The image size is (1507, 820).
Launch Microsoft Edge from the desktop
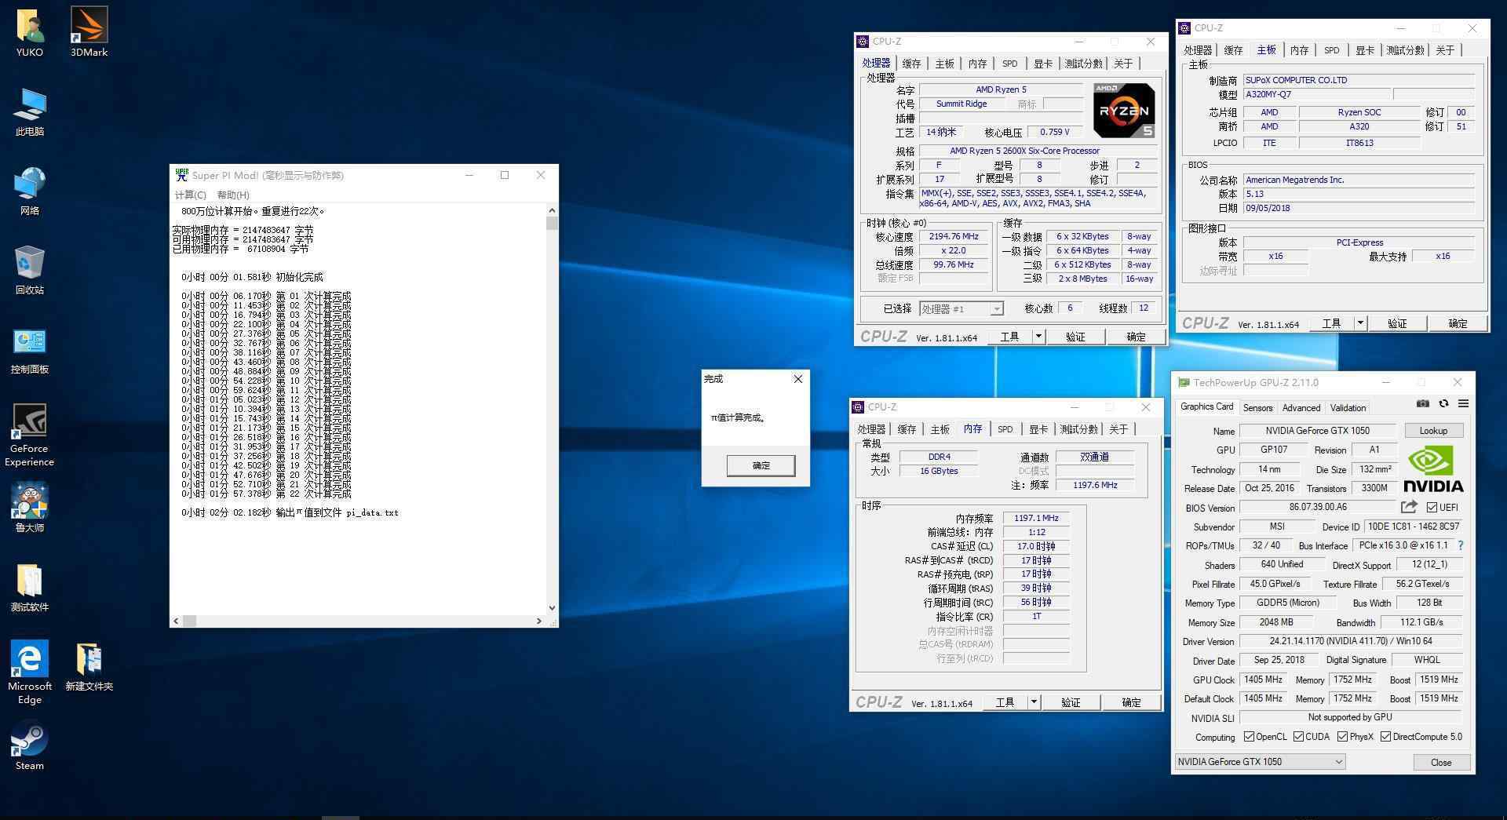coord(30,673)
